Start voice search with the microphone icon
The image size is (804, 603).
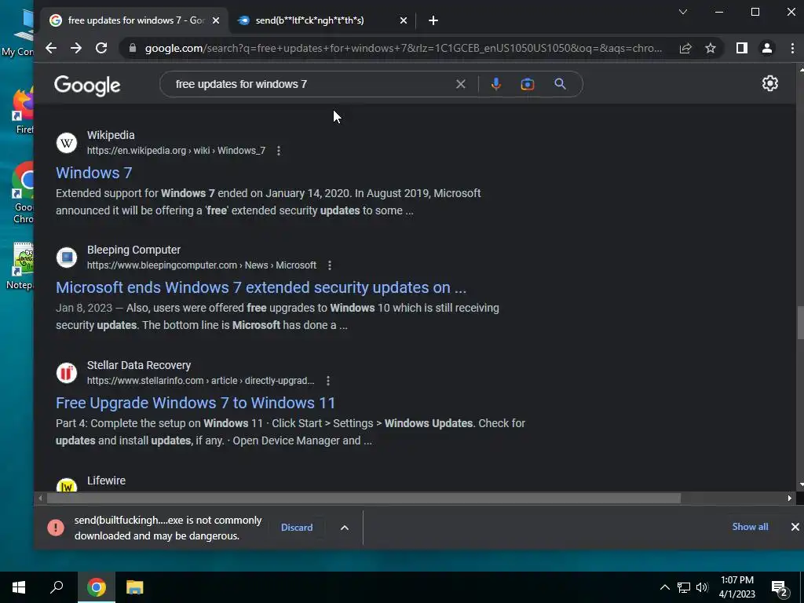(x=496, y=84)
